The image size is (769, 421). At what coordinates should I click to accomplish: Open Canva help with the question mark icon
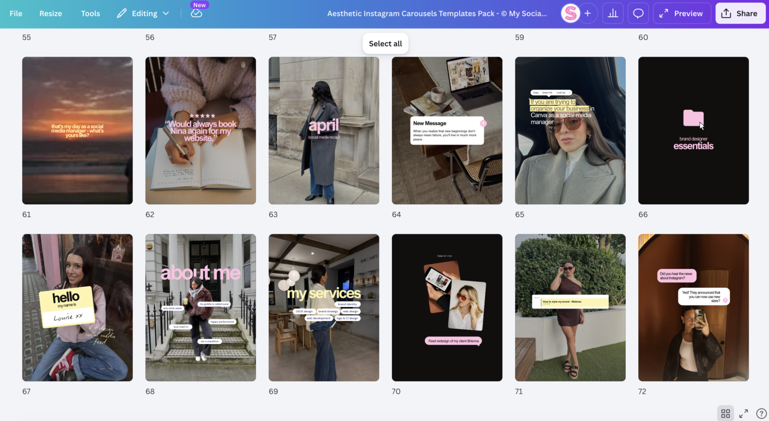pyautogui.click(x=760, y=413)
